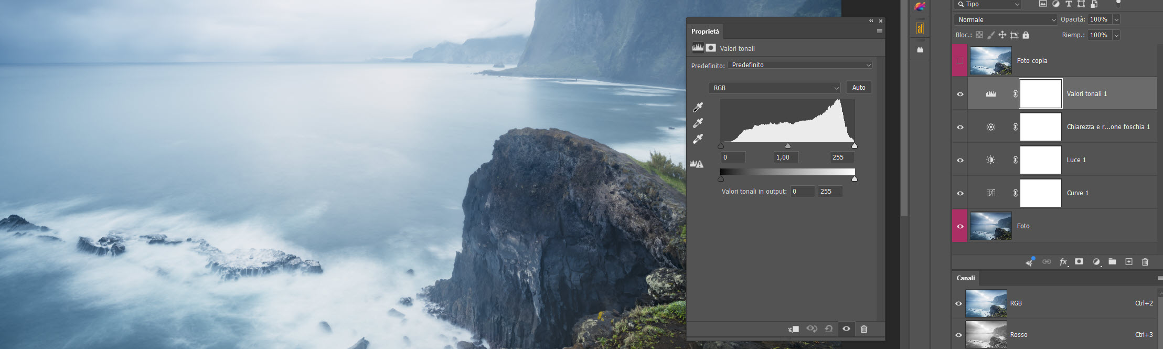This screenshot has width=1163, height=349.
Task: Pick the white point eyedropper in Proprietà
Action: point(698,139)
